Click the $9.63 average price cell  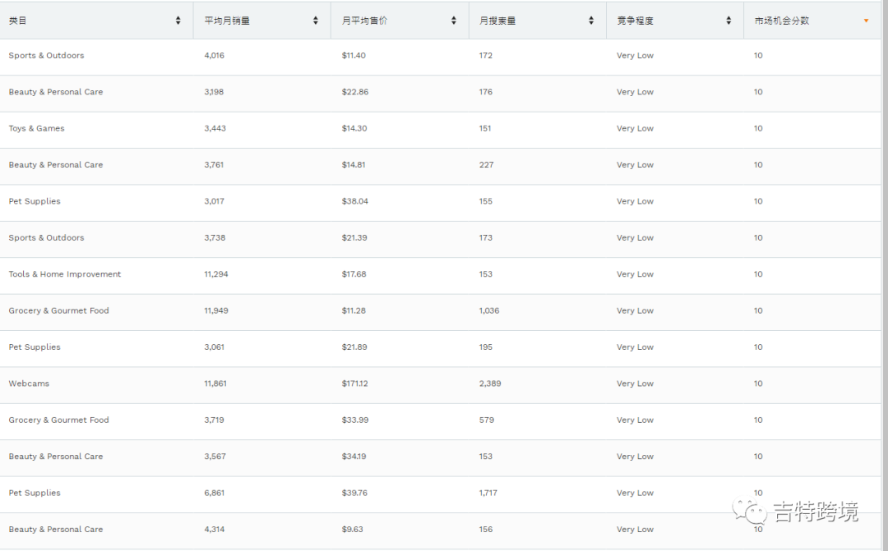pos(352,530)
